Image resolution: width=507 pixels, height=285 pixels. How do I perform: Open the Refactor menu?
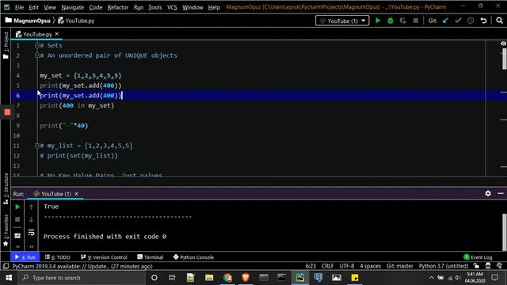118,7
